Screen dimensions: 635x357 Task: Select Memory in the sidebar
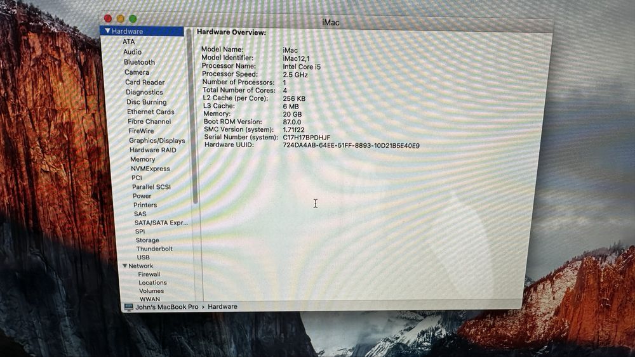point(142,159)
